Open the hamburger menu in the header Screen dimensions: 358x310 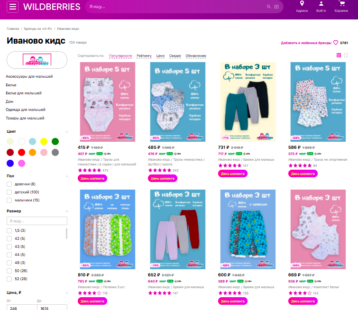pyautogui.click(x=12, y=7)
